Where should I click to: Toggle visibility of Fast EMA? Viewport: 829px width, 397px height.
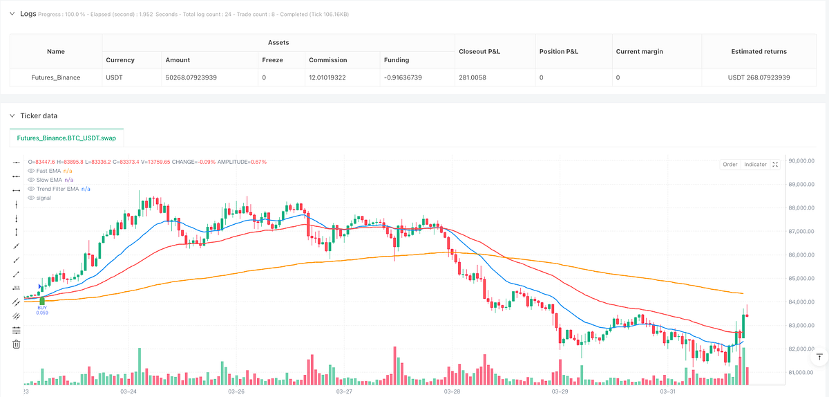tap(30, 170)
